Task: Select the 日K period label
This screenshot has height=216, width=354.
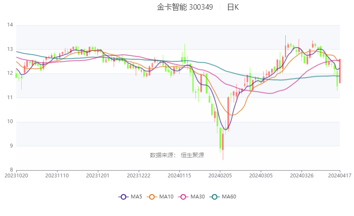Action: [233, 7]
